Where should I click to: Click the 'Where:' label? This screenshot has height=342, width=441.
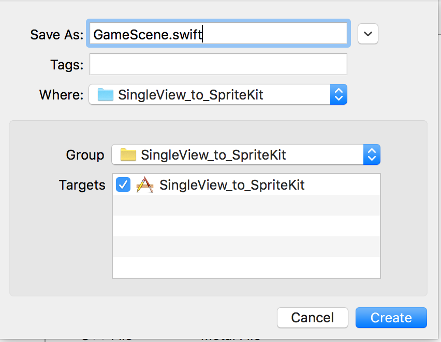[61, 95]
